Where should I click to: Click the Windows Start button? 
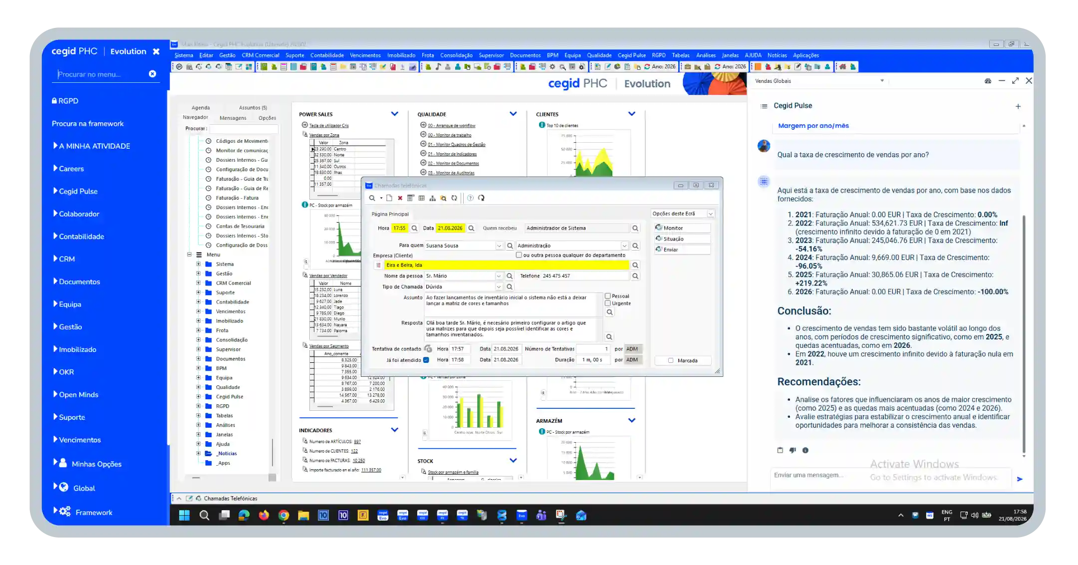pos(184,516)
